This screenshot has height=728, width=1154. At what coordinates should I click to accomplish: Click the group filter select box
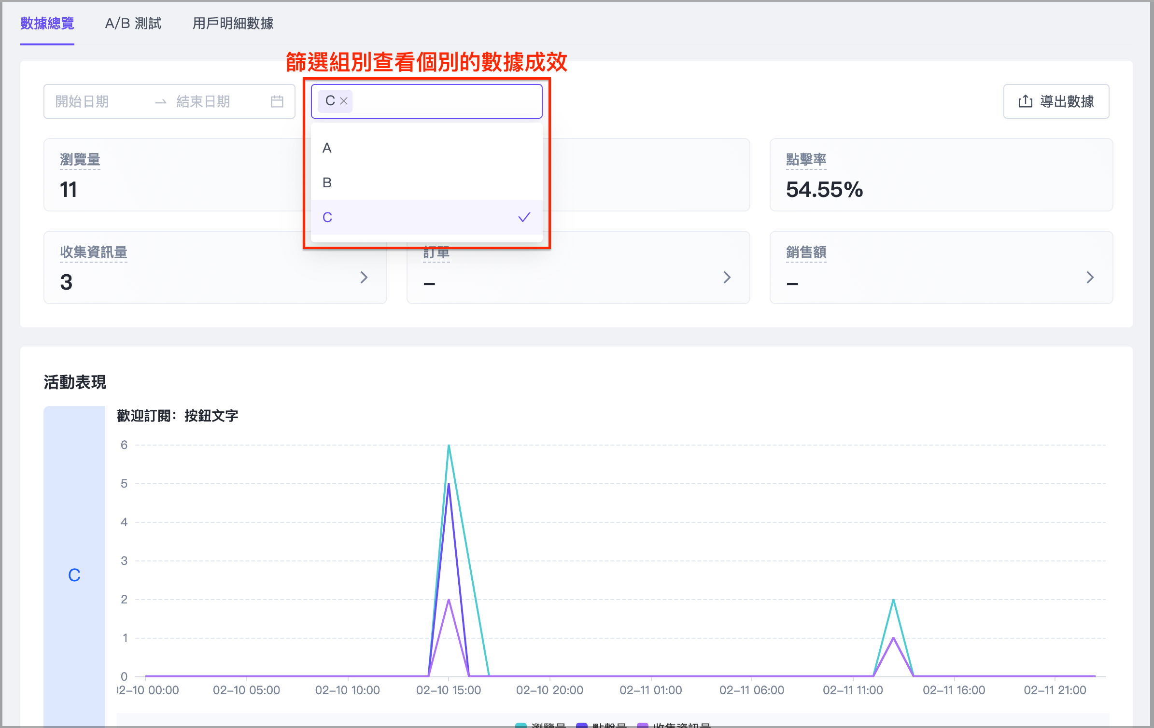pyautogui.click(x=444, y=101)
